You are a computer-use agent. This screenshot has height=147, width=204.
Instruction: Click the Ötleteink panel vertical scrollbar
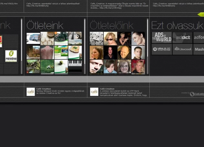pos(85,46)
